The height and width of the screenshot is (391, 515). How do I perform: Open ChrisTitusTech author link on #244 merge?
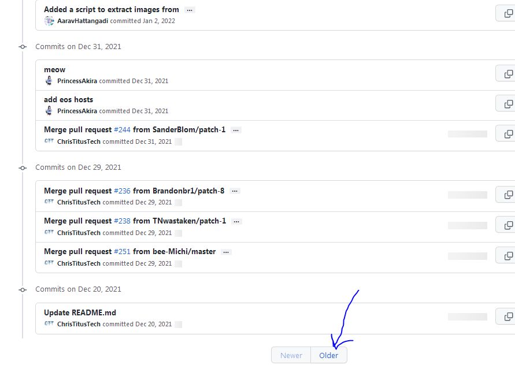tap(79, 141)
